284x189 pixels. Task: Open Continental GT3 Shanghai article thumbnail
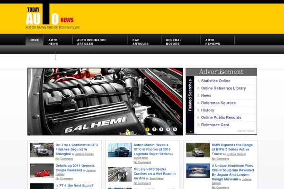click(x=42, y=150)
